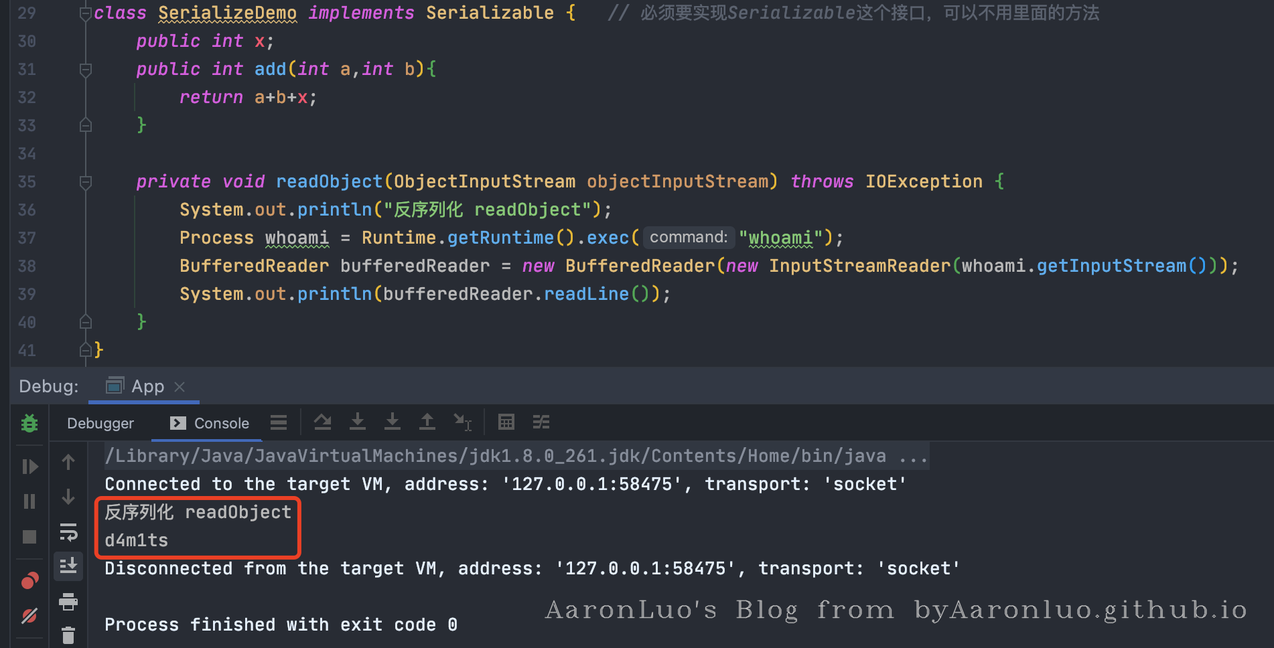Image resolution: width=1274 pixels, height=648 pixels.
Task: Open View Breakpoints with the red circles icon
Action: point(29,581)
